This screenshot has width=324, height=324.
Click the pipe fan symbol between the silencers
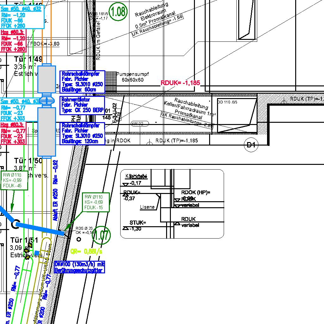pos(47,100)
